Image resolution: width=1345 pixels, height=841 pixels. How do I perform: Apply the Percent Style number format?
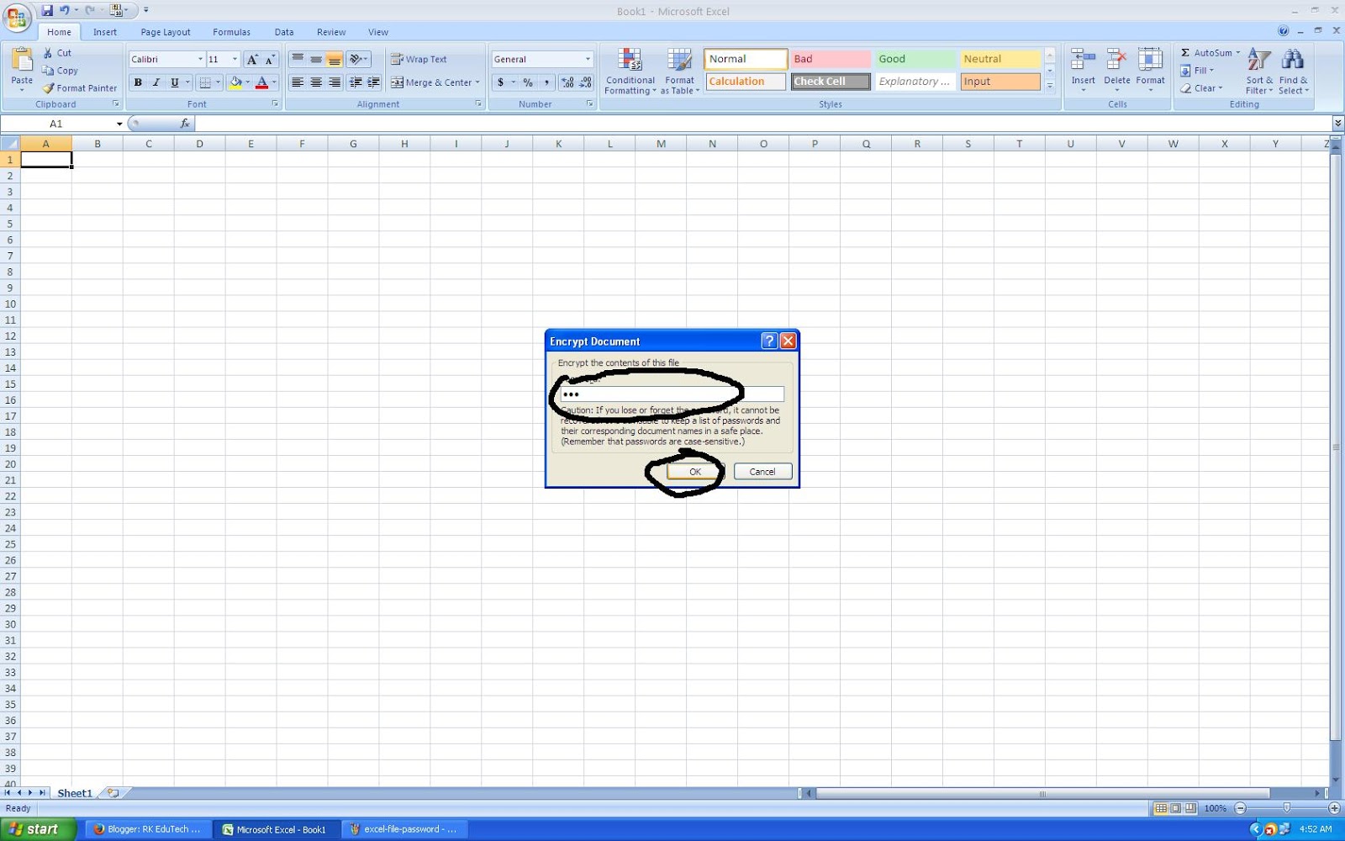526,82
